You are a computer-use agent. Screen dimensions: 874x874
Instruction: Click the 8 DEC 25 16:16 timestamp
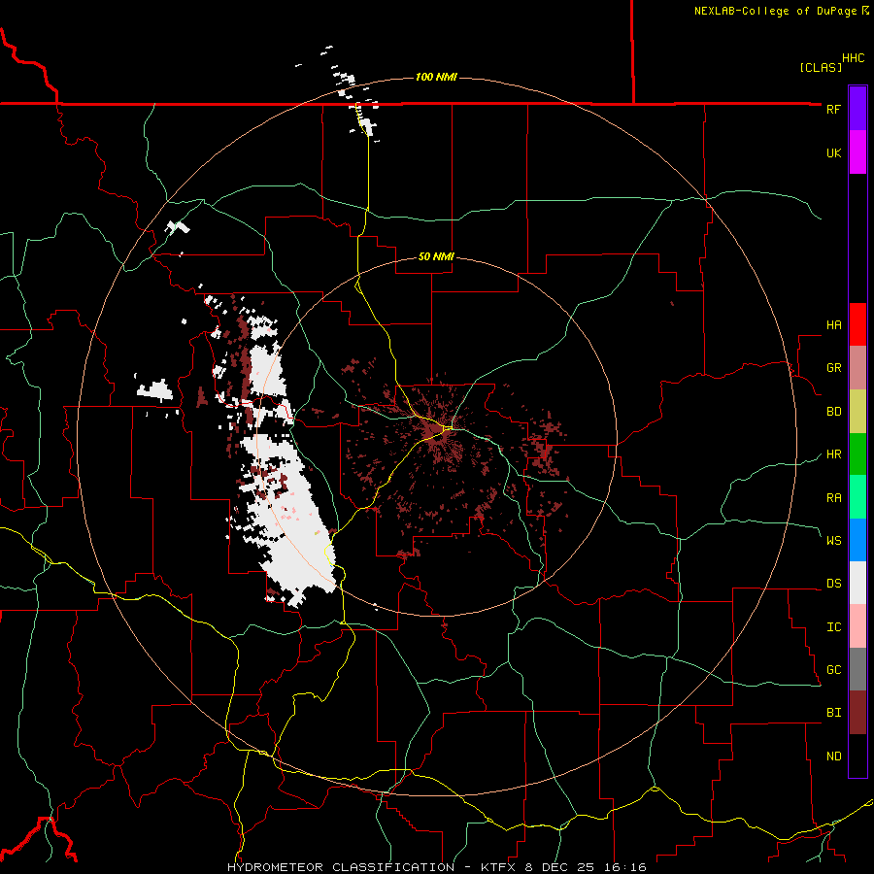[x=587, y=867]
